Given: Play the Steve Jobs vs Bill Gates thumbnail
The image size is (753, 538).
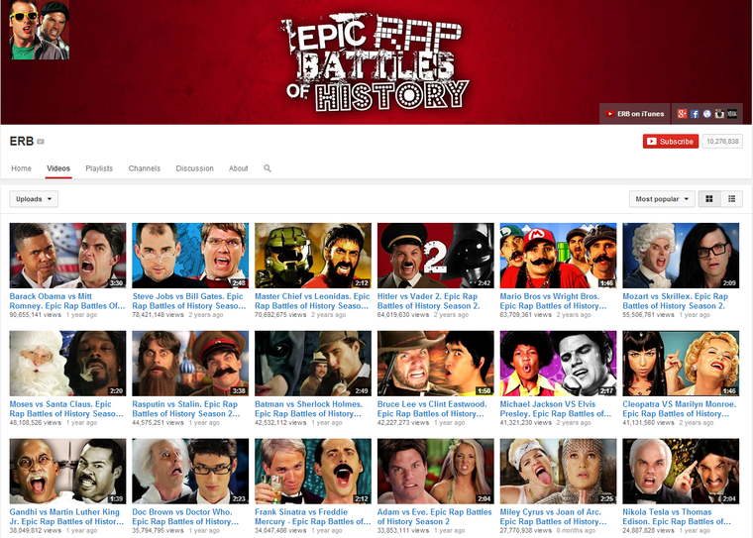Looking at the screenshot, I should (190, 256).
